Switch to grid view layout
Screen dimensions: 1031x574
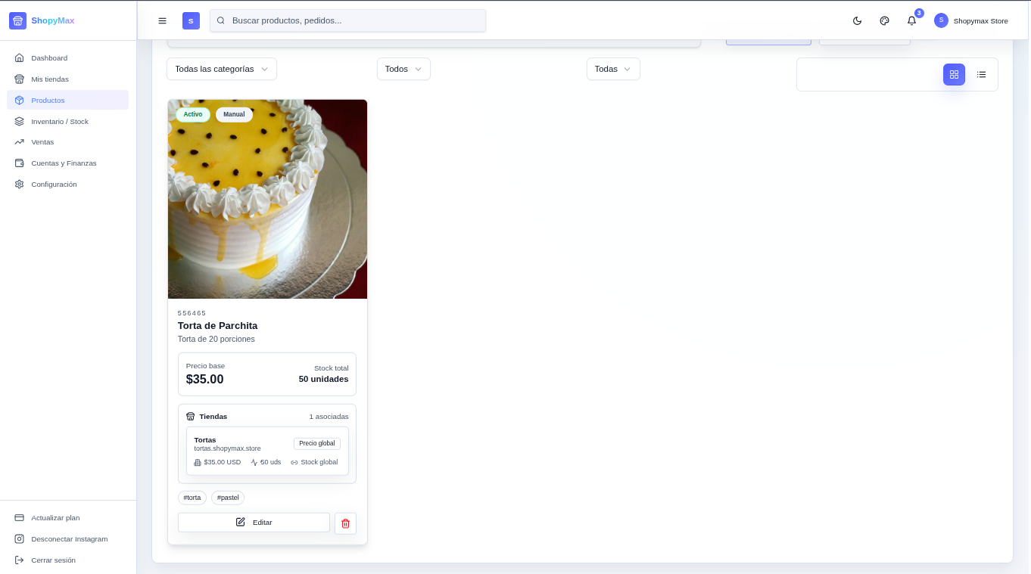[x=954, y=74]
